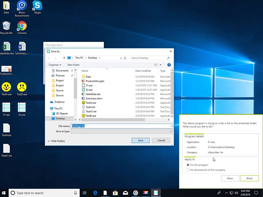
Task: Select the S1.exe desktop icon
Action: (6, 110)
